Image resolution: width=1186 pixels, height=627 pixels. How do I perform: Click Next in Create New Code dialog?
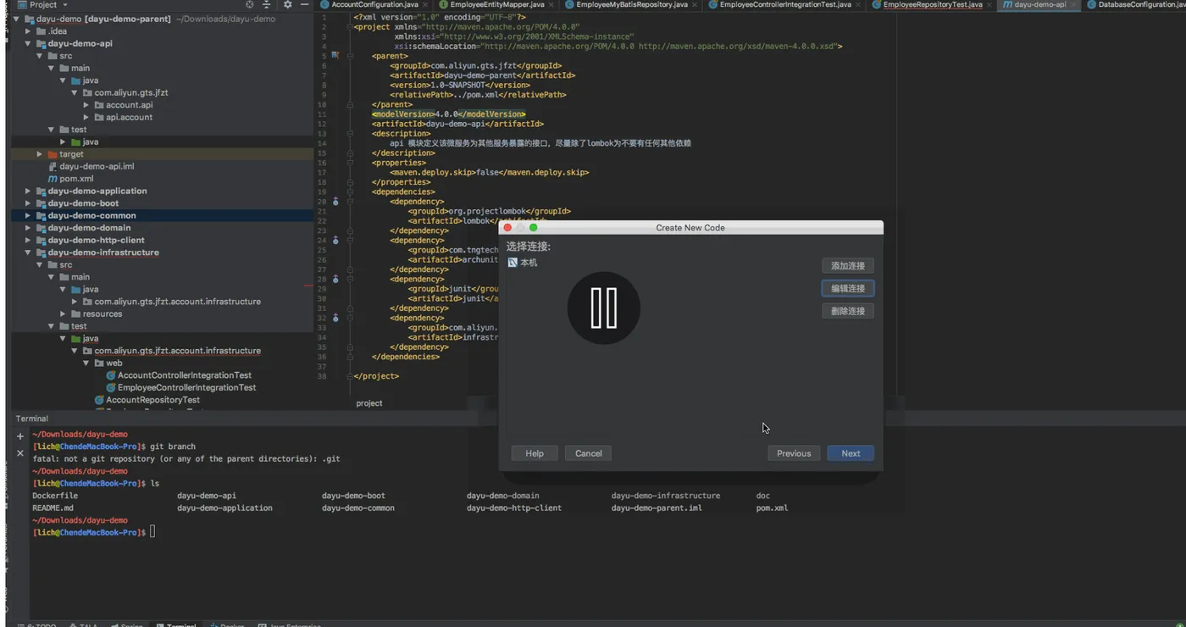(851, 453)
